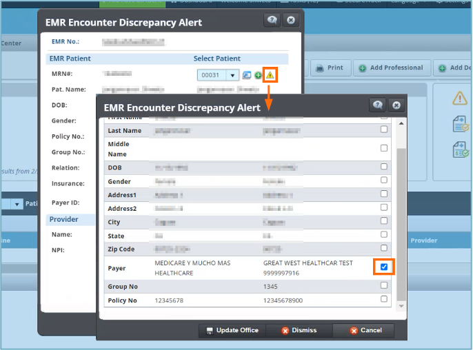Expand the Select Patient 00031 dropdown
Screen dimensions: 473x350
click(232, 75)
